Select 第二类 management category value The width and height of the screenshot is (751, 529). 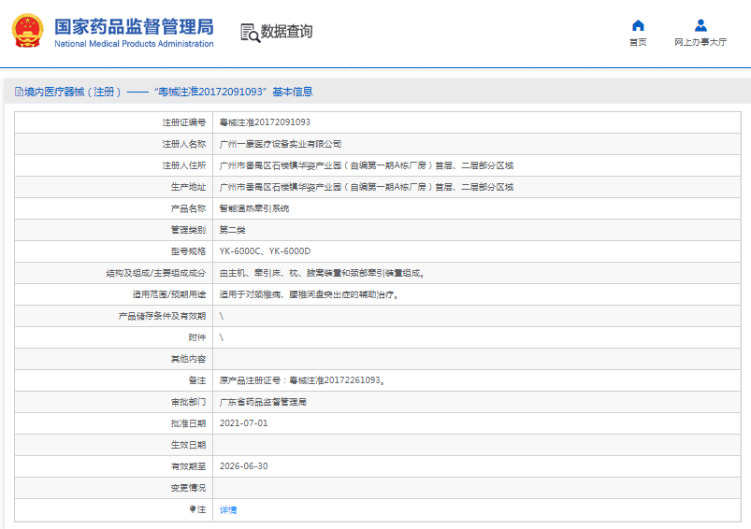tap(232, 230)
